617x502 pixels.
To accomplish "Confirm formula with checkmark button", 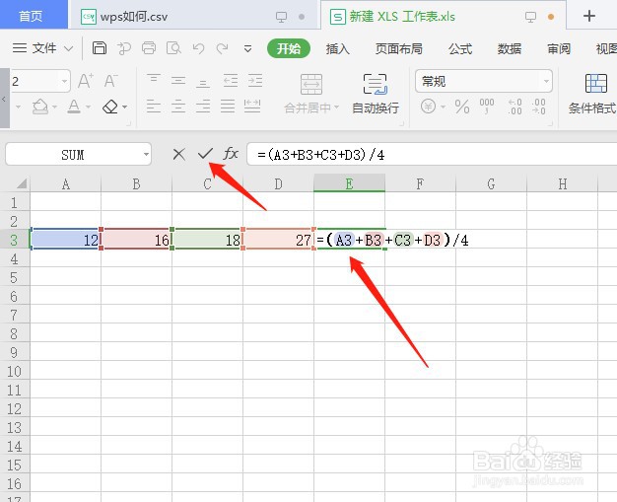I will pos(205,154).
